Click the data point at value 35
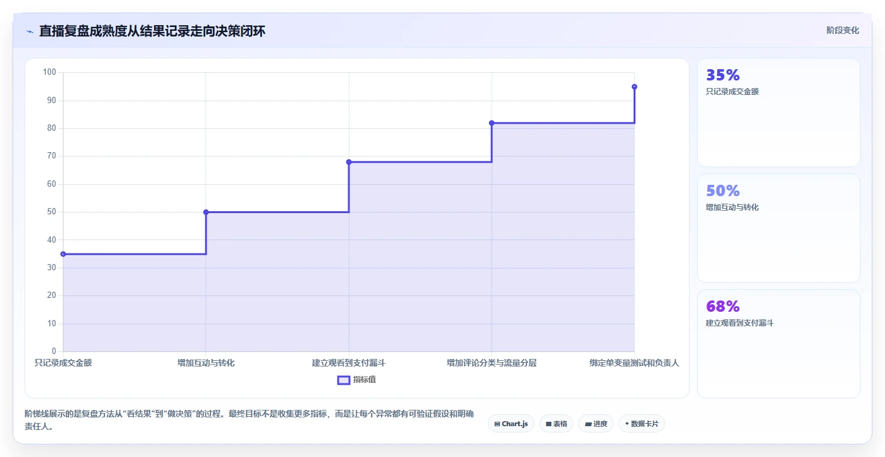Screen dimensions: 885x457 [63, 254]
